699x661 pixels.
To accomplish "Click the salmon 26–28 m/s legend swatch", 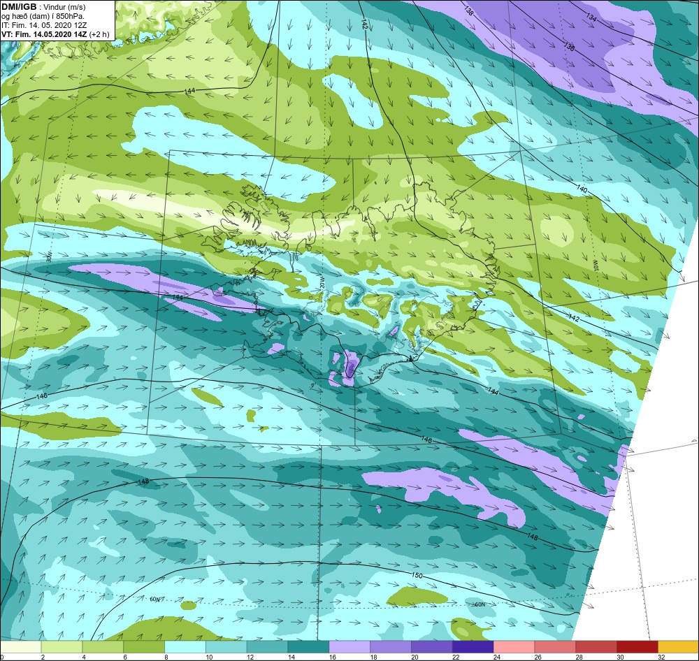I will (555, 646).
